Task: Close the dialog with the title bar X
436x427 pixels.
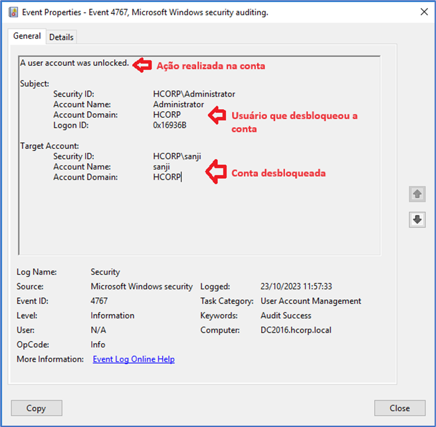Action: [423, 12]
